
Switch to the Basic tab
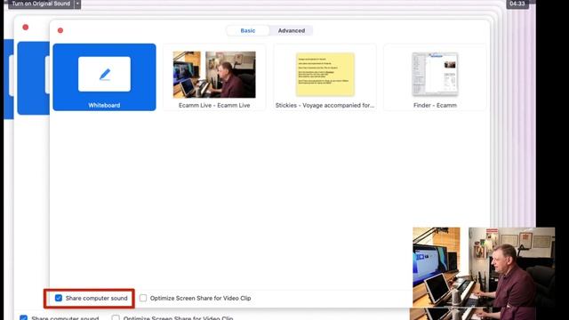click(248, 31)
